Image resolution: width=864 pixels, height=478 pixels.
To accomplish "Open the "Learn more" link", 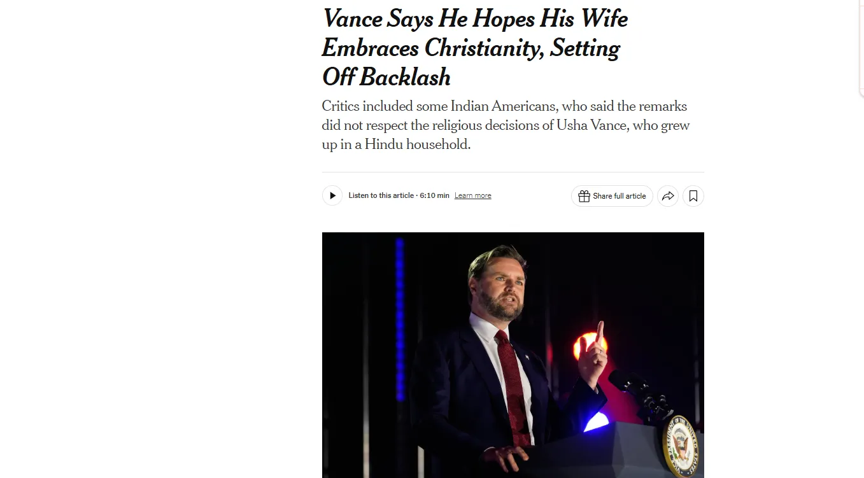I will [x=472, y=195].
